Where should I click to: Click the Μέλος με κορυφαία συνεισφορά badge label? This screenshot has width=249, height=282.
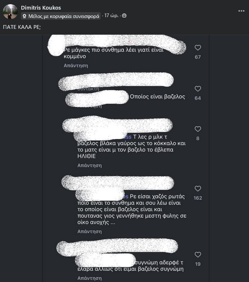pyautogui.click(x=64, y=16)
